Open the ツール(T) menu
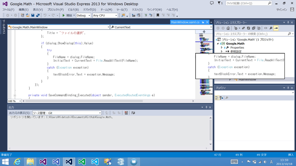 click(x=122, y=10)
